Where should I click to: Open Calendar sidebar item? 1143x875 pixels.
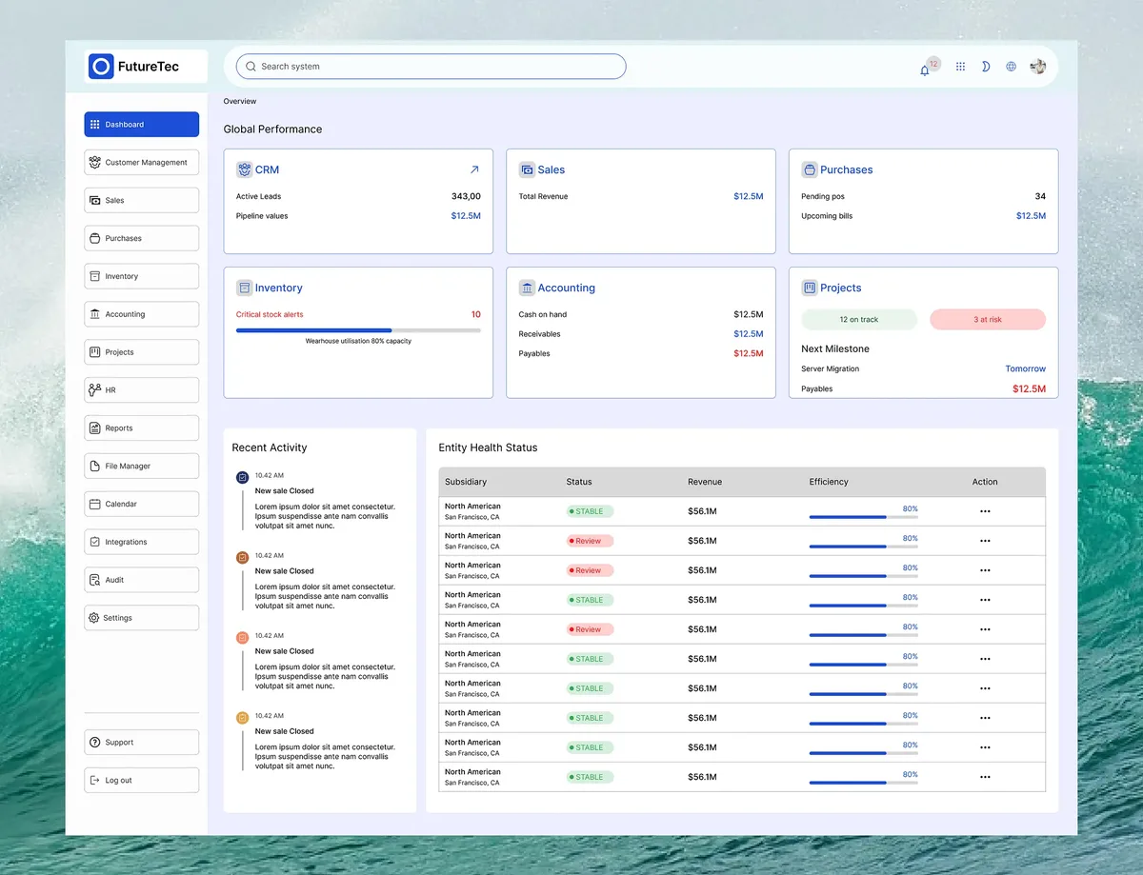[x=142, y=504]
